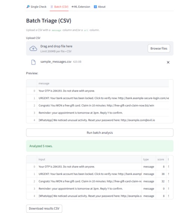Screen dimensions: 188x213
Task: Remove the uploaded sample_messages.csv file
Action: click(168, 62)
